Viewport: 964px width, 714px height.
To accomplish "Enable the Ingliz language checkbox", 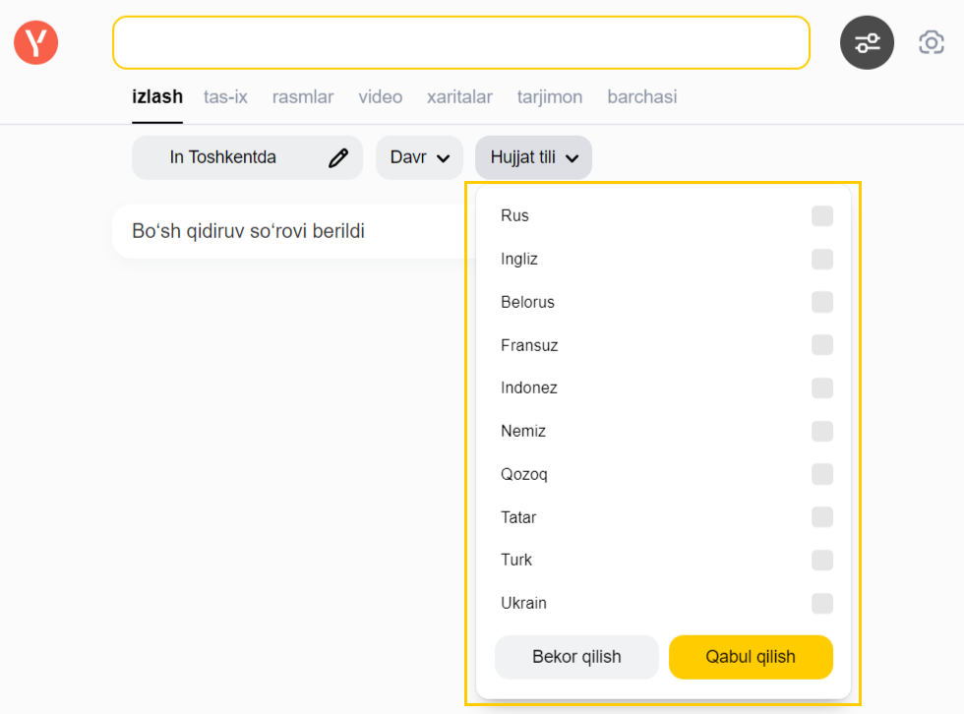I will coord(821,260).
